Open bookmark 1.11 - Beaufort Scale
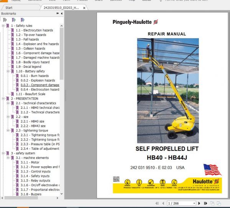The image size is (230, 208). (x=31, y=94)
